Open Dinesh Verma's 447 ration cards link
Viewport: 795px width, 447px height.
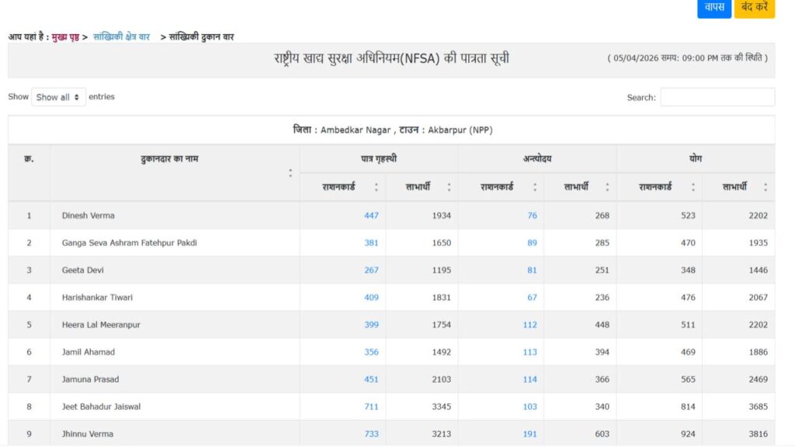pos(371,216)
